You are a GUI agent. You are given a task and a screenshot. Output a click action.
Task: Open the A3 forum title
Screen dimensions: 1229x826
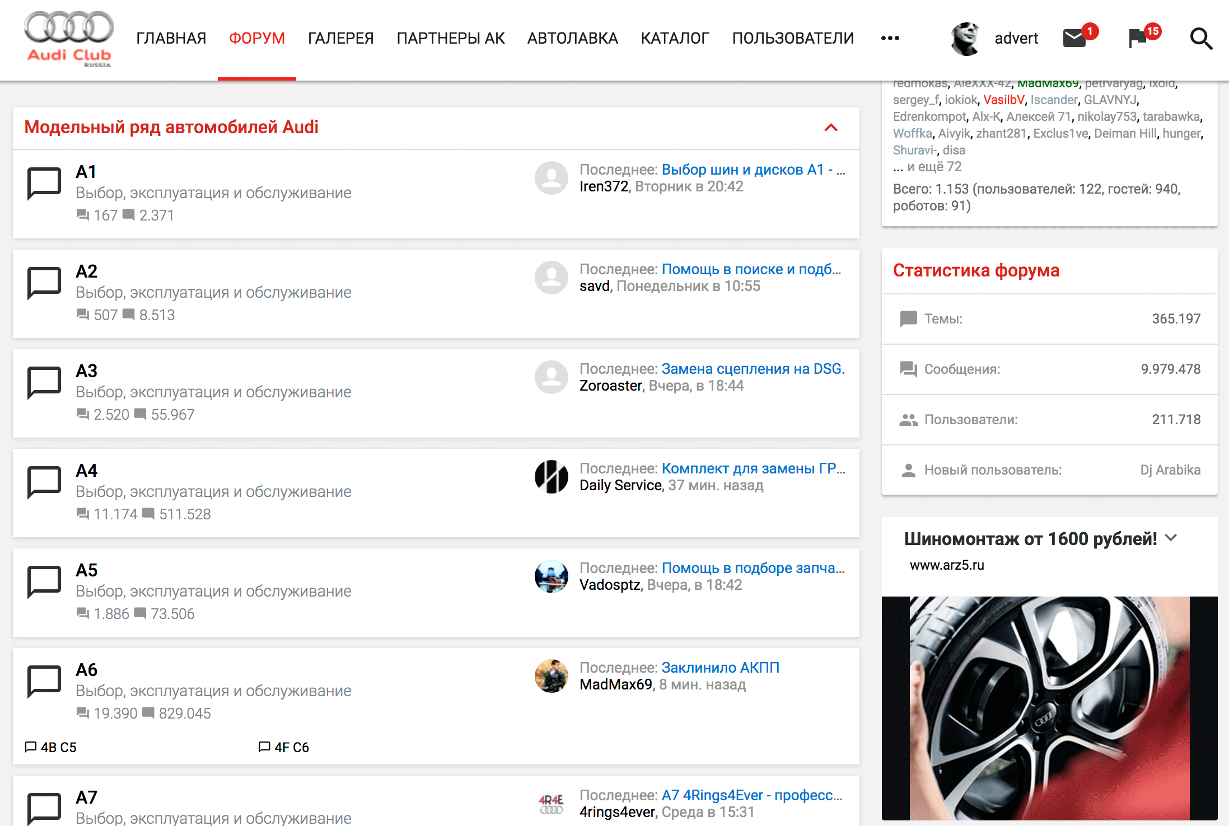(x=87, y=371)
